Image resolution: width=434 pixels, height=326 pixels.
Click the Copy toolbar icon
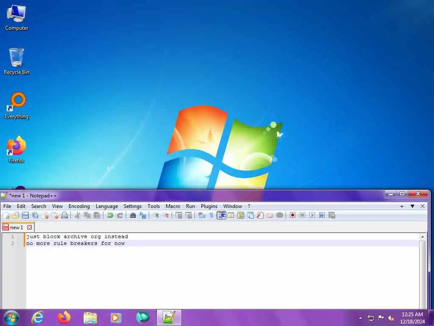[x=87, y=215]
